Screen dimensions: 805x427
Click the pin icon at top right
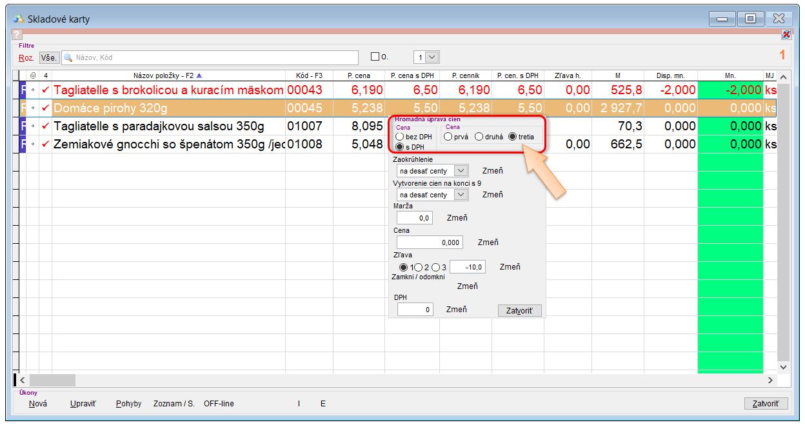tap(786, 35)
